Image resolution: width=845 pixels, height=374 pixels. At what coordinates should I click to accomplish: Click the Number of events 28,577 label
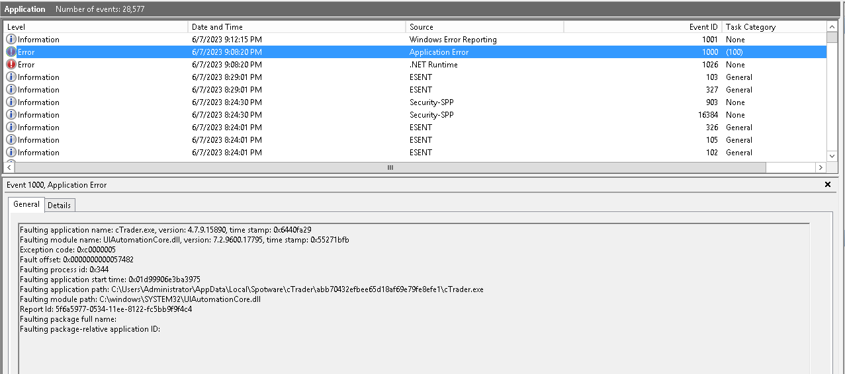coord(100,9)
